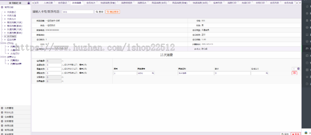Screen dimensions: 311x135
Task: Open 会员登记 in the navigation tree
Action: [11, 12]
